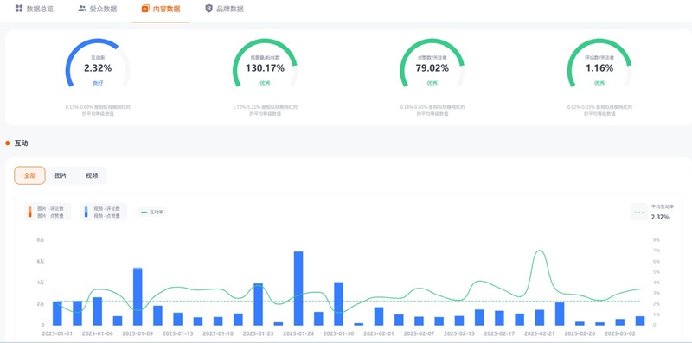Click the bar for 2025-01-30
Screen dimensions: 692x343
tap(338, 304)
